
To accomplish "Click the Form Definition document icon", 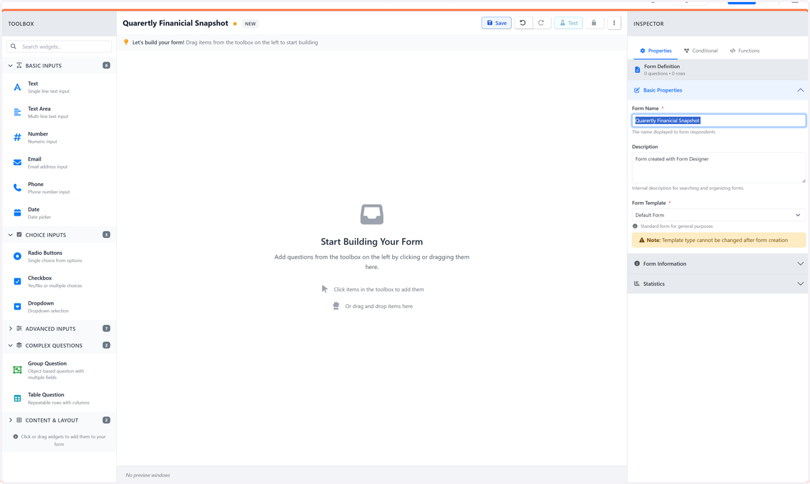I will point(637,69).
